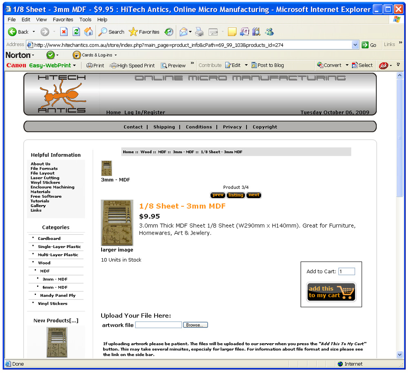The height and width of the screenshot is (373, 408).
Task: Open Favorites star toolbar icon
Action: point(133,32)
